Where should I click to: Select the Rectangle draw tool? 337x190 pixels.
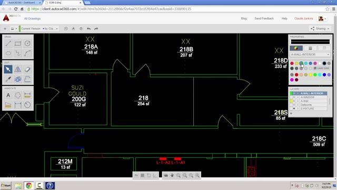point(18,43)
